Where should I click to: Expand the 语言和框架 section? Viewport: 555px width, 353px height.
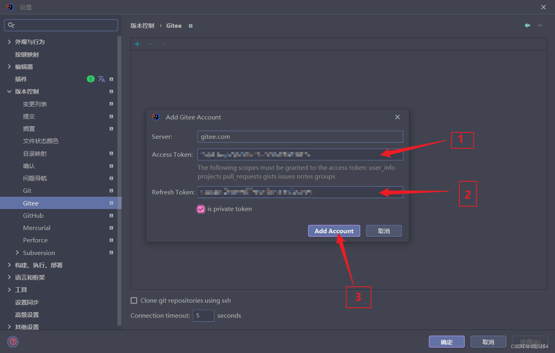(x=9, y=277)
